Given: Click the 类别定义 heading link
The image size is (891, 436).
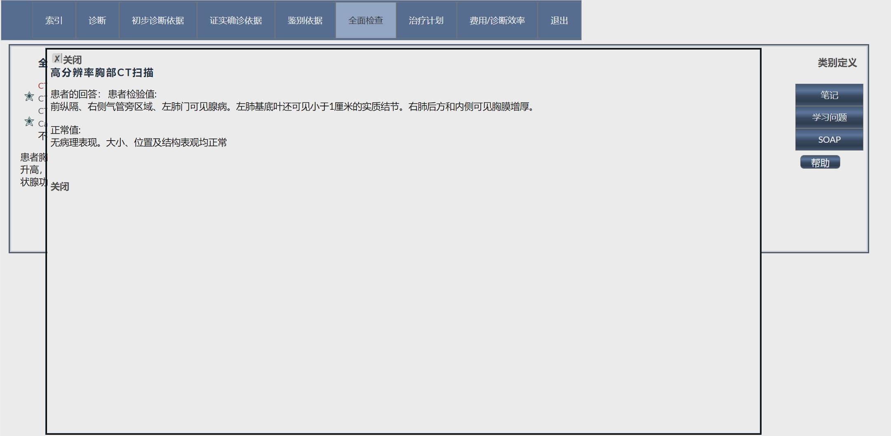Looking at the screenshot, I should coord(837,63).
